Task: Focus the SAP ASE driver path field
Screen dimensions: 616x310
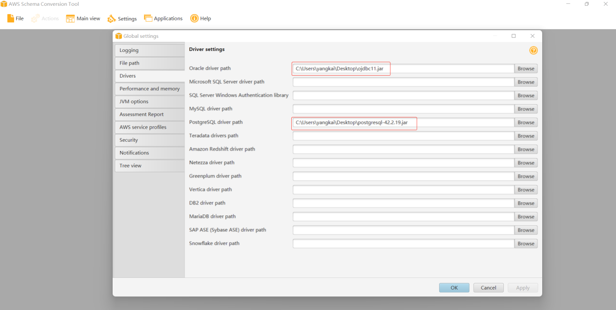Action: coord(403,230)
